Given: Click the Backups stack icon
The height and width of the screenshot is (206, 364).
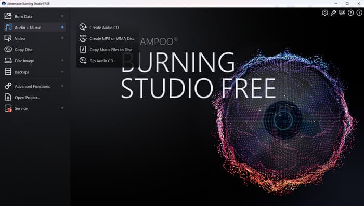Looking at the screenshot, I should (x=8, y=72).
